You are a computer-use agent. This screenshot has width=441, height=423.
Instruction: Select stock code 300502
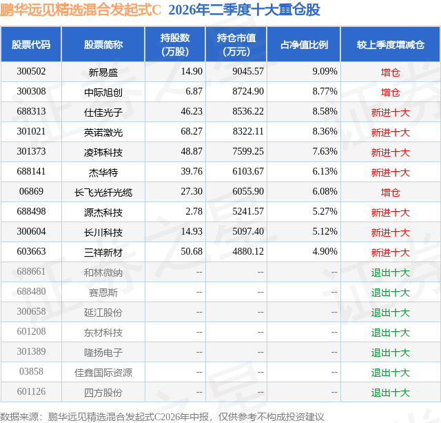tap(31, 72)
